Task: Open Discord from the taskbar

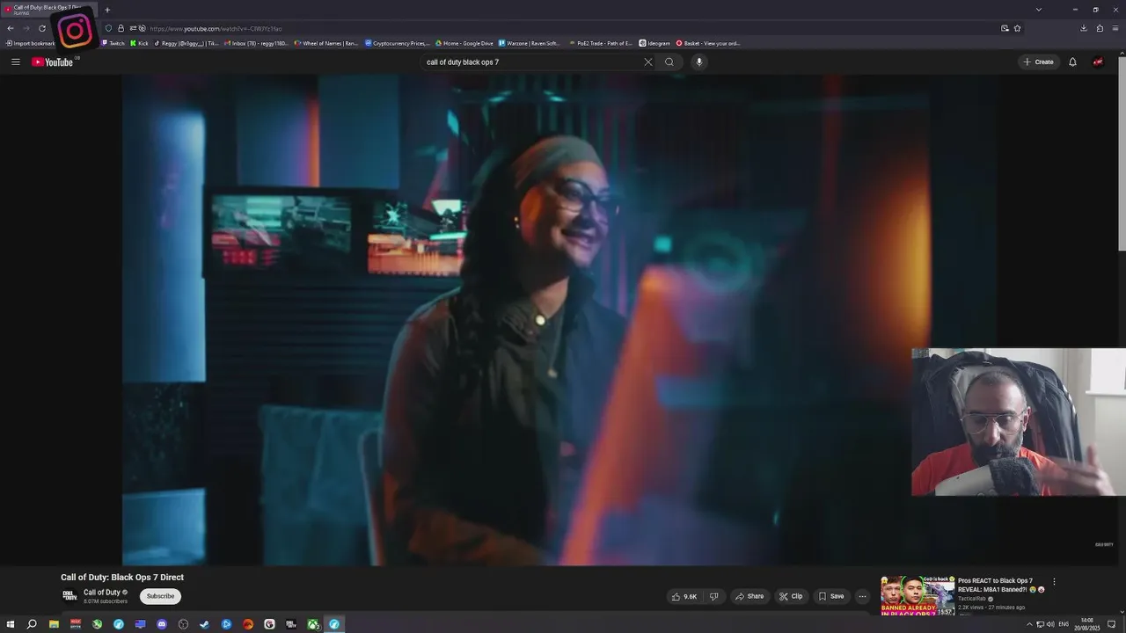Action: click(162, 624)
